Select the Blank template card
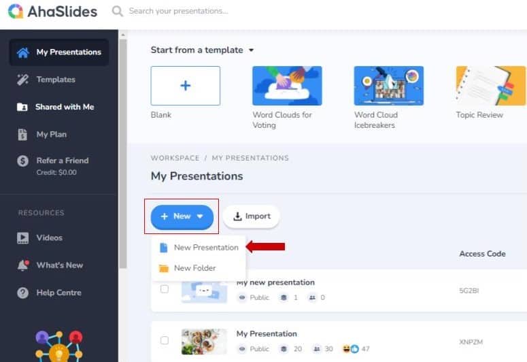 (x=186, y=86)
